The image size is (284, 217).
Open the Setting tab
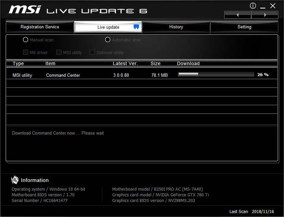coord(244,27)
